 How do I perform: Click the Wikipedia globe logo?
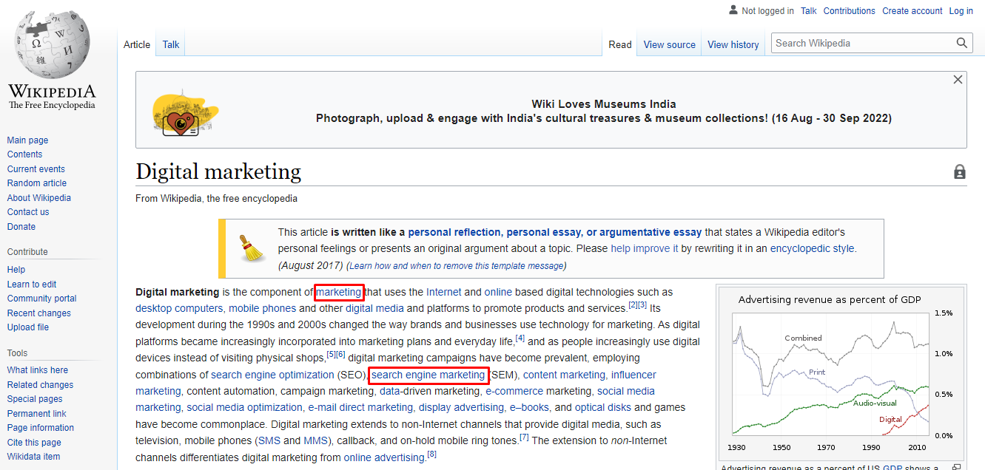pyautogui.click(x=52, y=46)
